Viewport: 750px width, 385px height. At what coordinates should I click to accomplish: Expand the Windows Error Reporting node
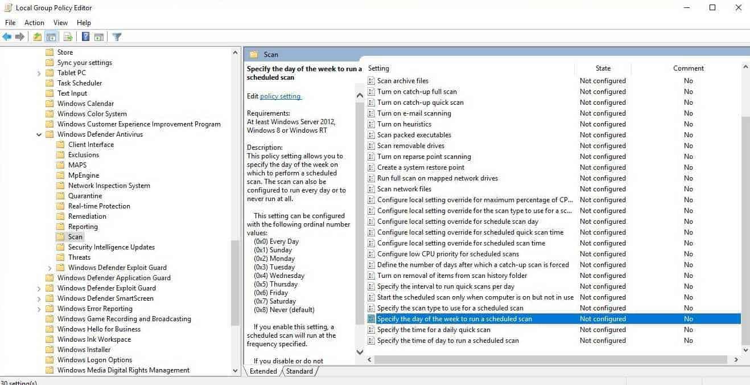pyautogui.click(x=39, y=309)
